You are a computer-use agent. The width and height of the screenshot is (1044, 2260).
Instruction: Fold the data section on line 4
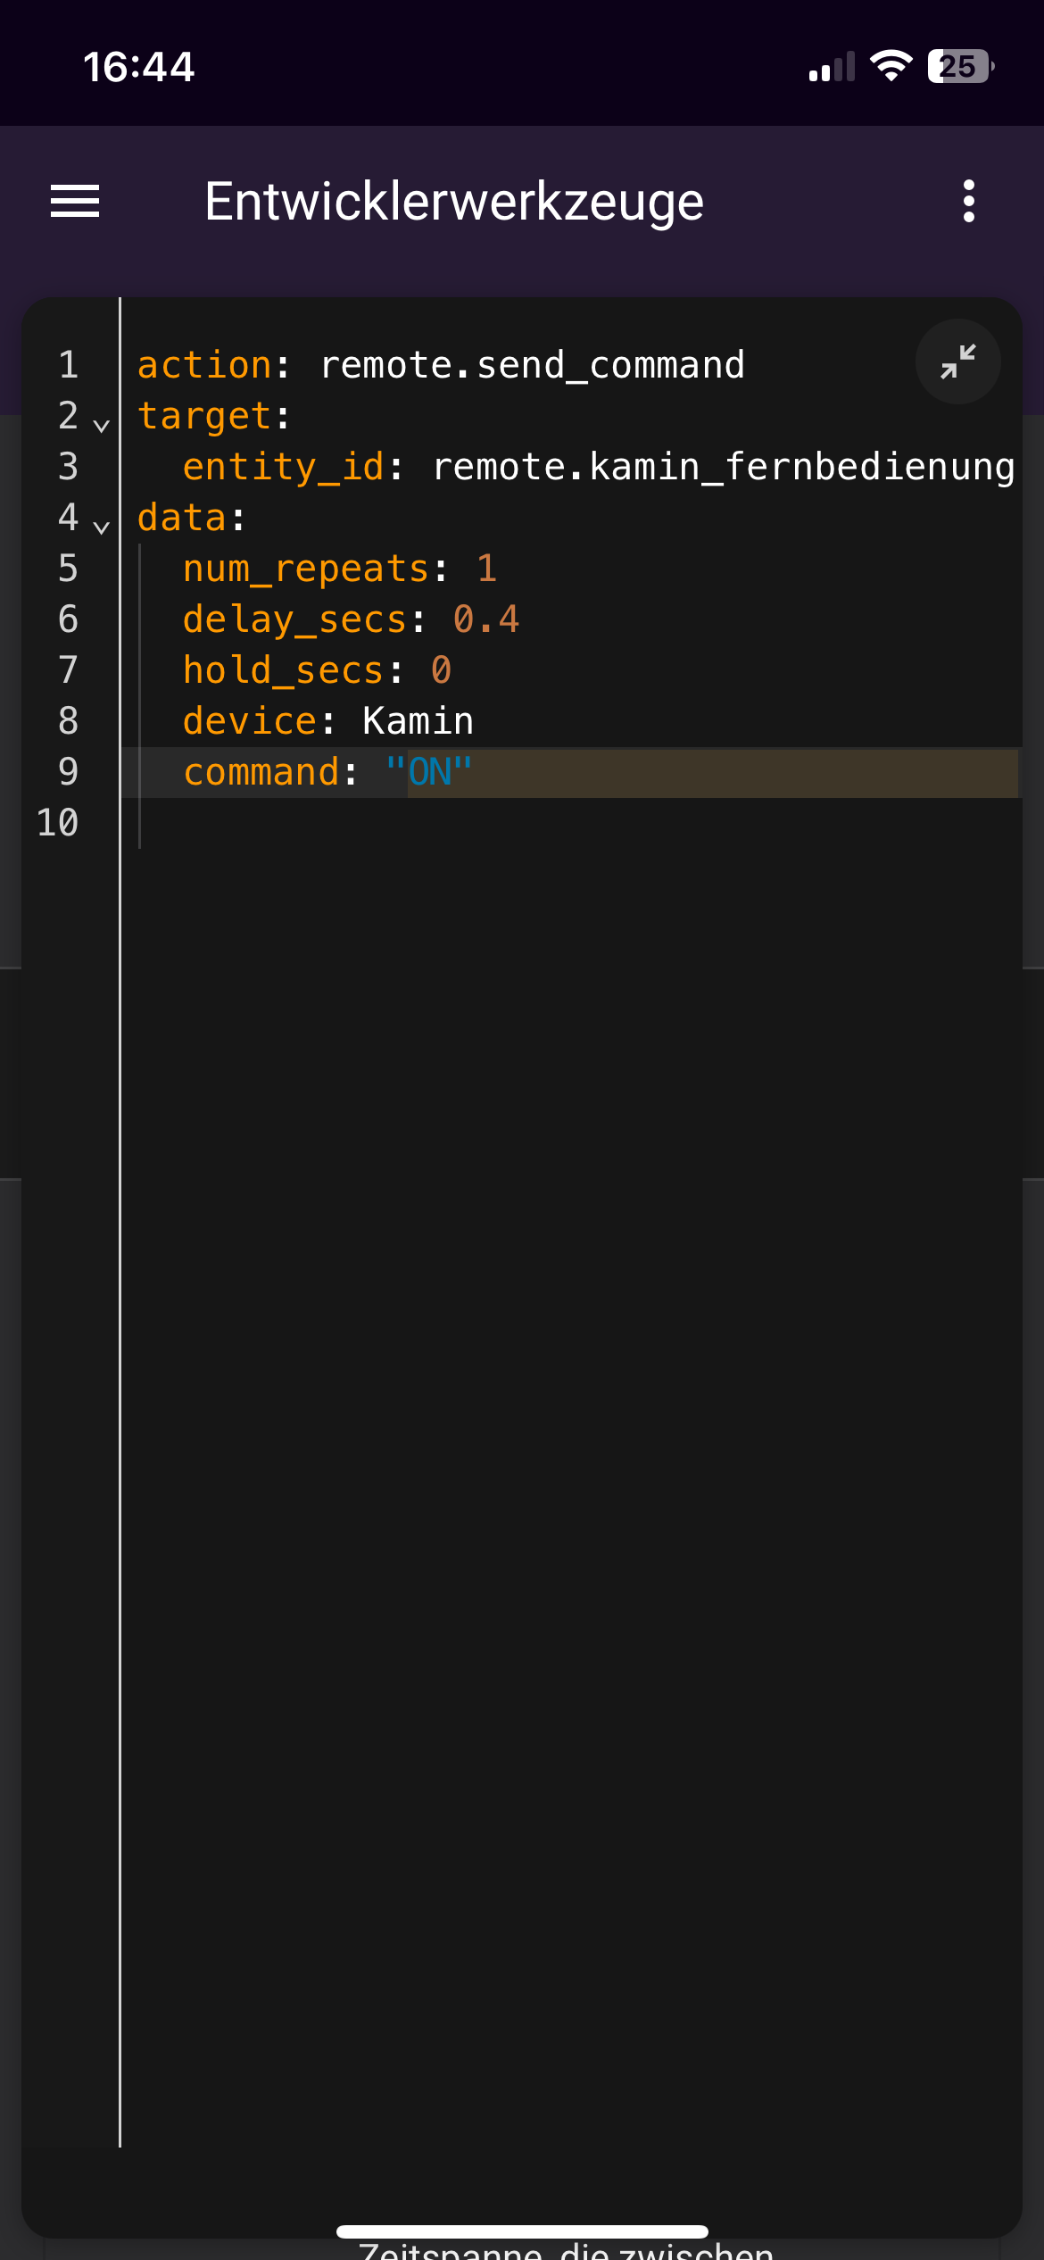pyautogui.click(x=102, y=527)
